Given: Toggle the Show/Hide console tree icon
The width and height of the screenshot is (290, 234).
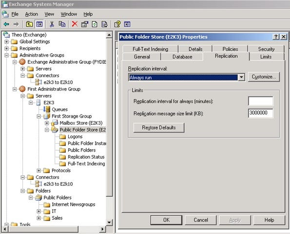Looking at the screenshot, I should (x=39, y=24).
